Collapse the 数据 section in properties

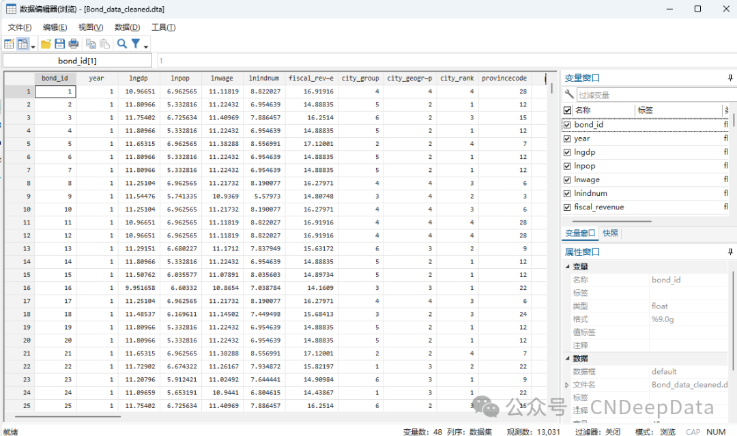(567, 358)
